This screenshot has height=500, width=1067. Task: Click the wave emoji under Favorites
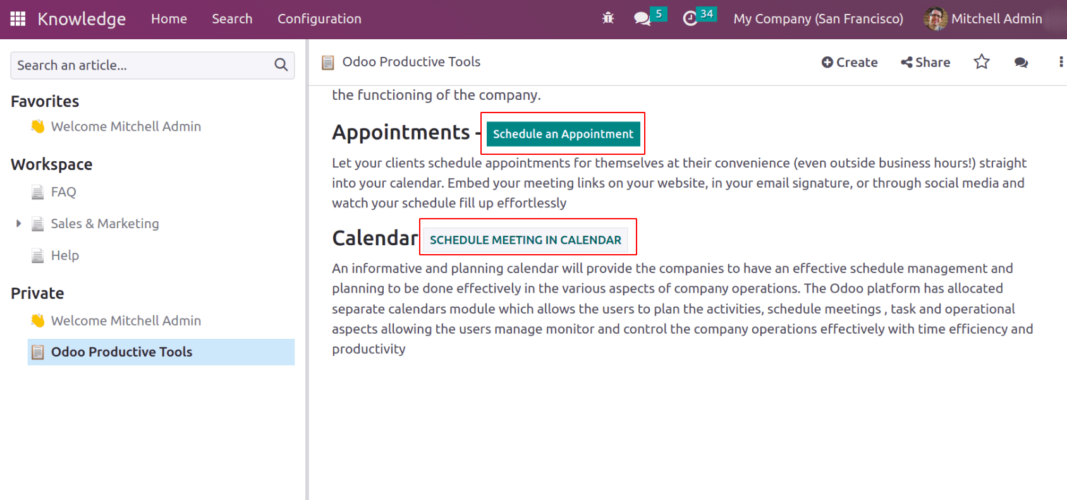[x=38, y=126]
